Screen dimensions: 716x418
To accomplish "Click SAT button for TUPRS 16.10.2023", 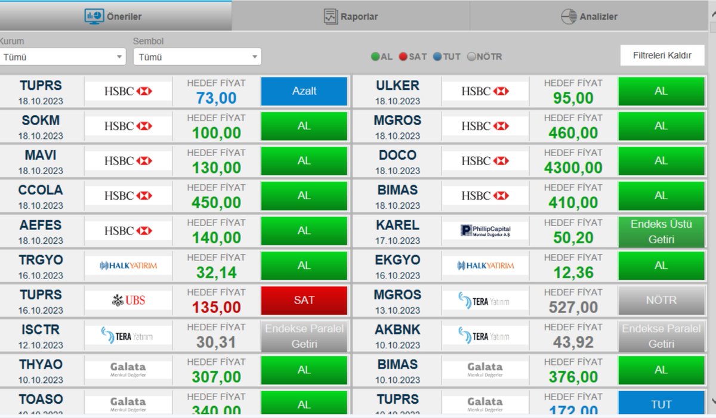I will (304, 301).
